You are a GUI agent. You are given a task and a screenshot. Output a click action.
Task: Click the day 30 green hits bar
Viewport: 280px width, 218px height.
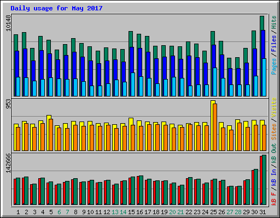coord(254,40)
